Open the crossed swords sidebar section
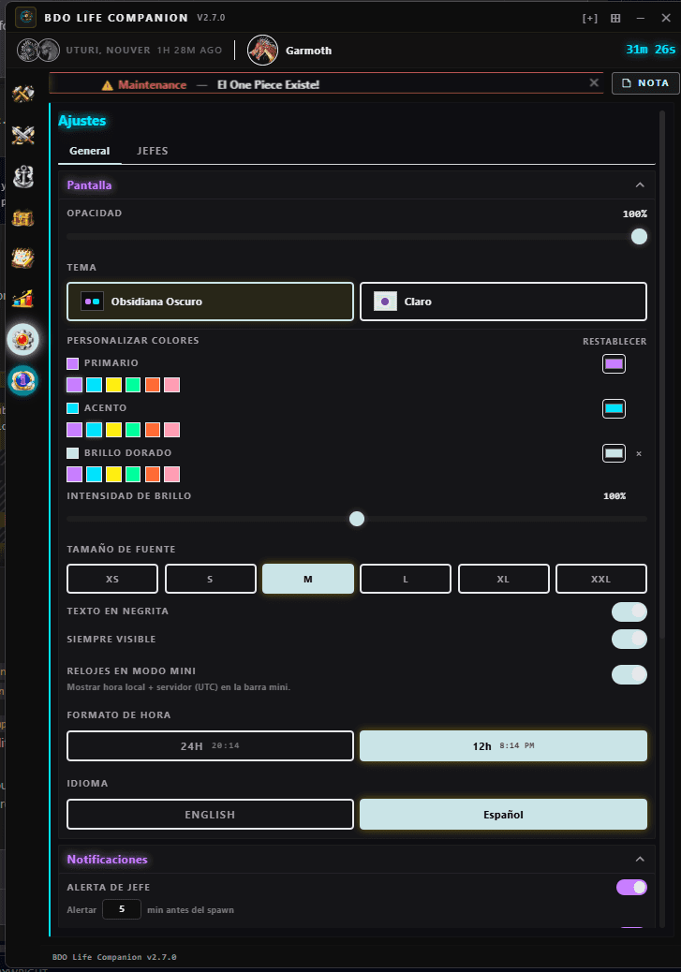 [x=22, y=135]
